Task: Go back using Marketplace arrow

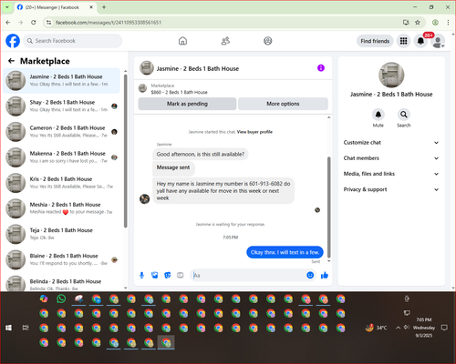Action: (x=12, y=61)
